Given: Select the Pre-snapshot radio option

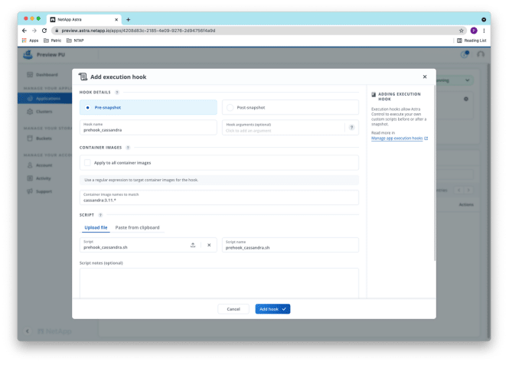Looking at the screenshot, I should click(148, 107).
